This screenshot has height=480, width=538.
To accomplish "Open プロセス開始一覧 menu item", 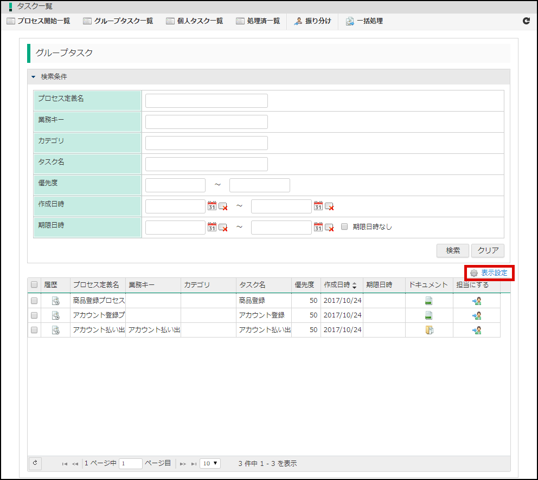I will tap(39, 21).
